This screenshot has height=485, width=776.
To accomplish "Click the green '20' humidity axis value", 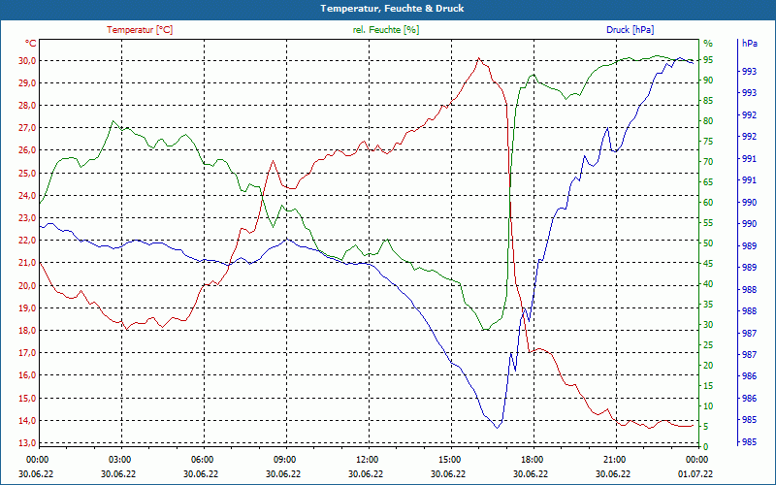I will point(708,366).
